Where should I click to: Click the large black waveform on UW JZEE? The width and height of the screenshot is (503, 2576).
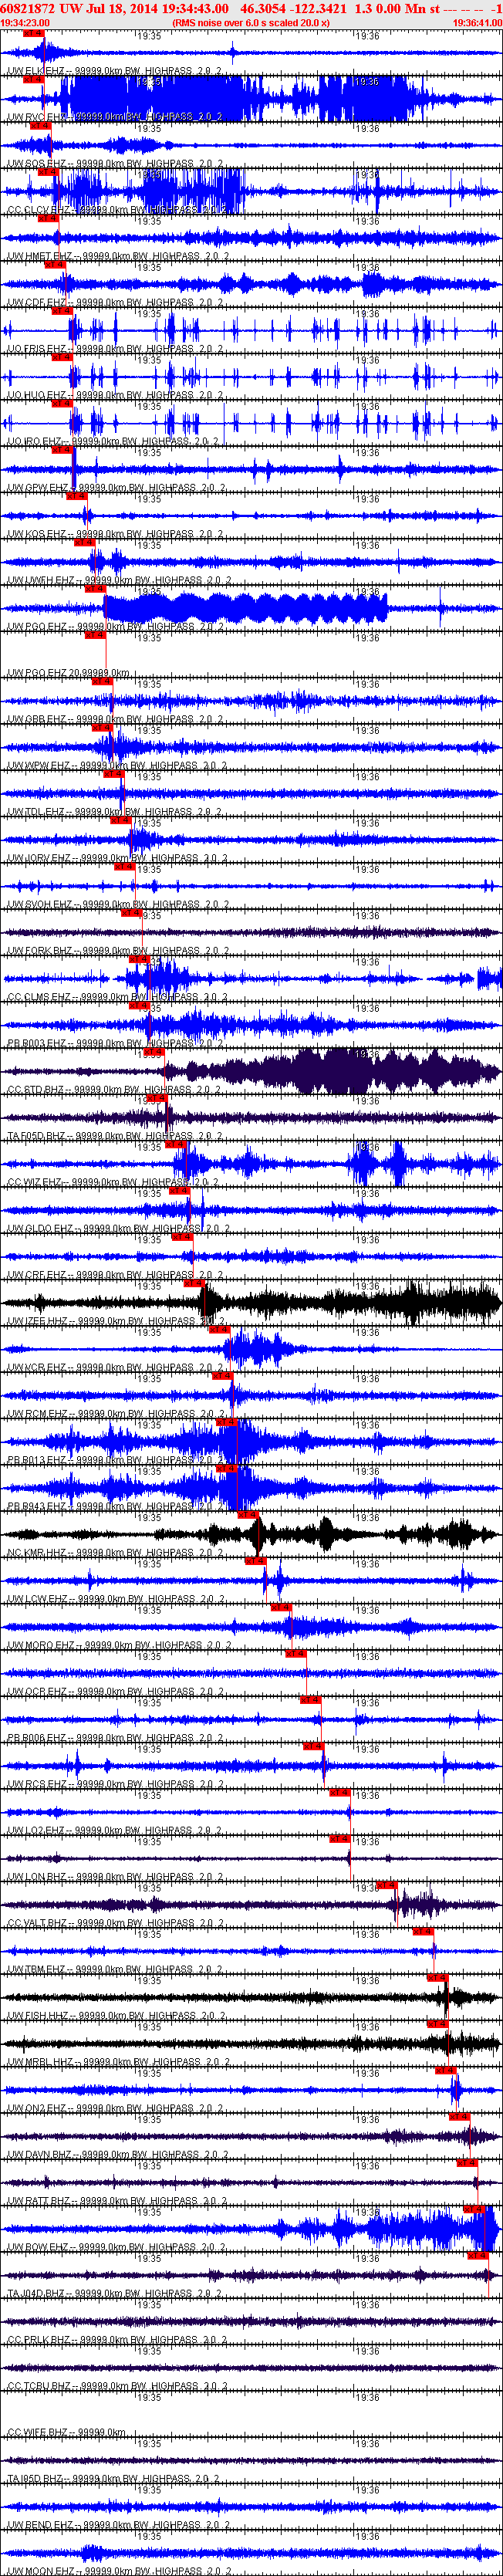coord(252,1302)
